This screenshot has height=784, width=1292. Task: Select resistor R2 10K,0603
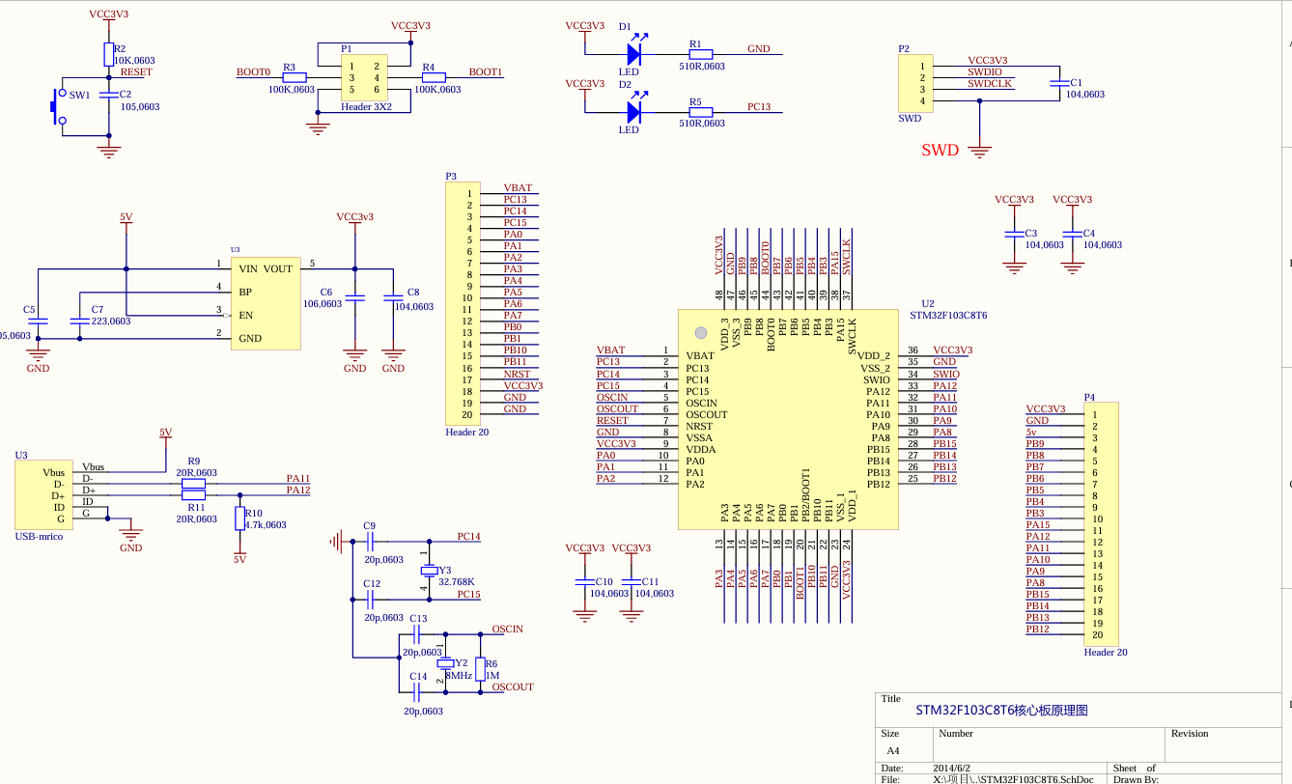(x=108, y=53)
